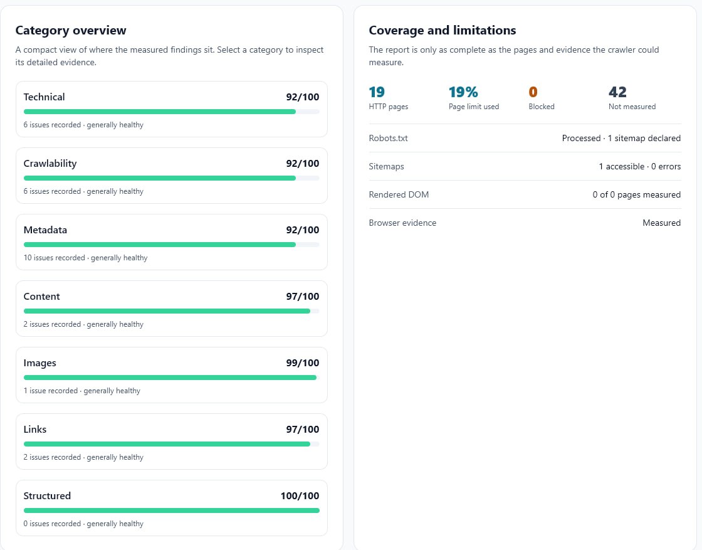Click the 'Coverage and limitations' heading
The image size is (702, 550).
(x=443, y=31)
